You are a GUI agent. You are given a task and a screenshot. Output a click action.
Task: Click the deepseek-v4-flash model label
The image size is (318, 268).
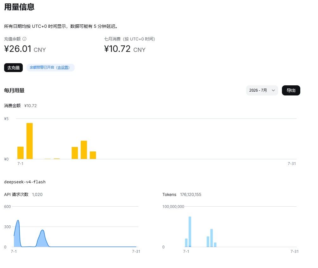25,182
